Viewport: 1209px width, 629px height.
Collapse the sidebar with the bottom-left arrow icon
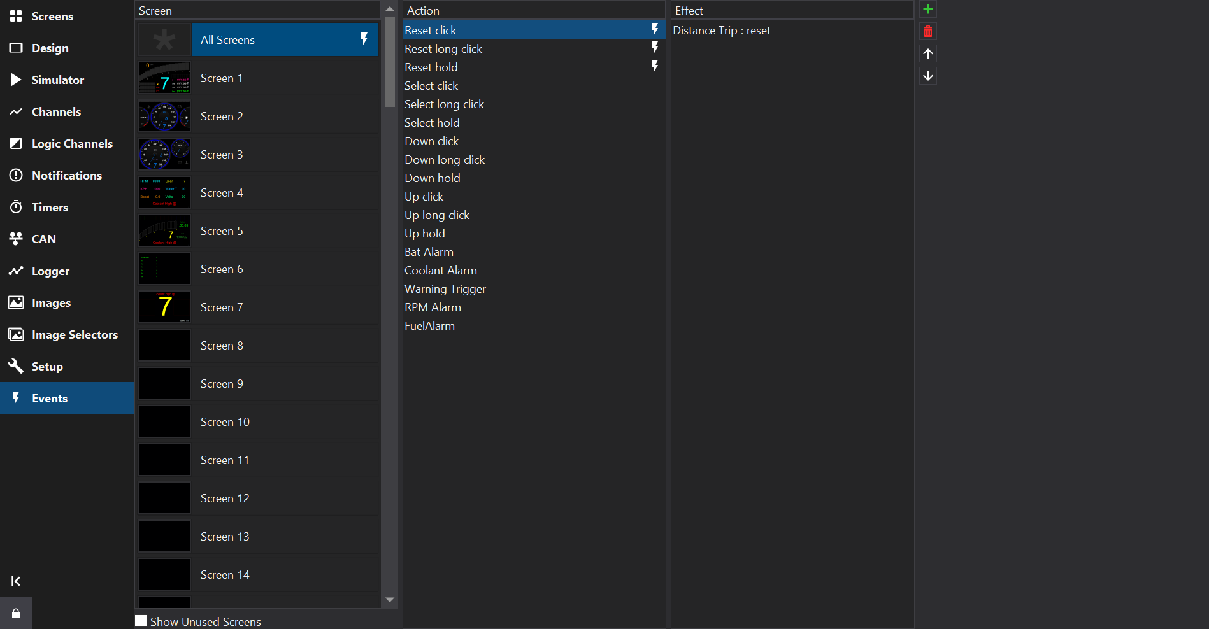point(16,581)
